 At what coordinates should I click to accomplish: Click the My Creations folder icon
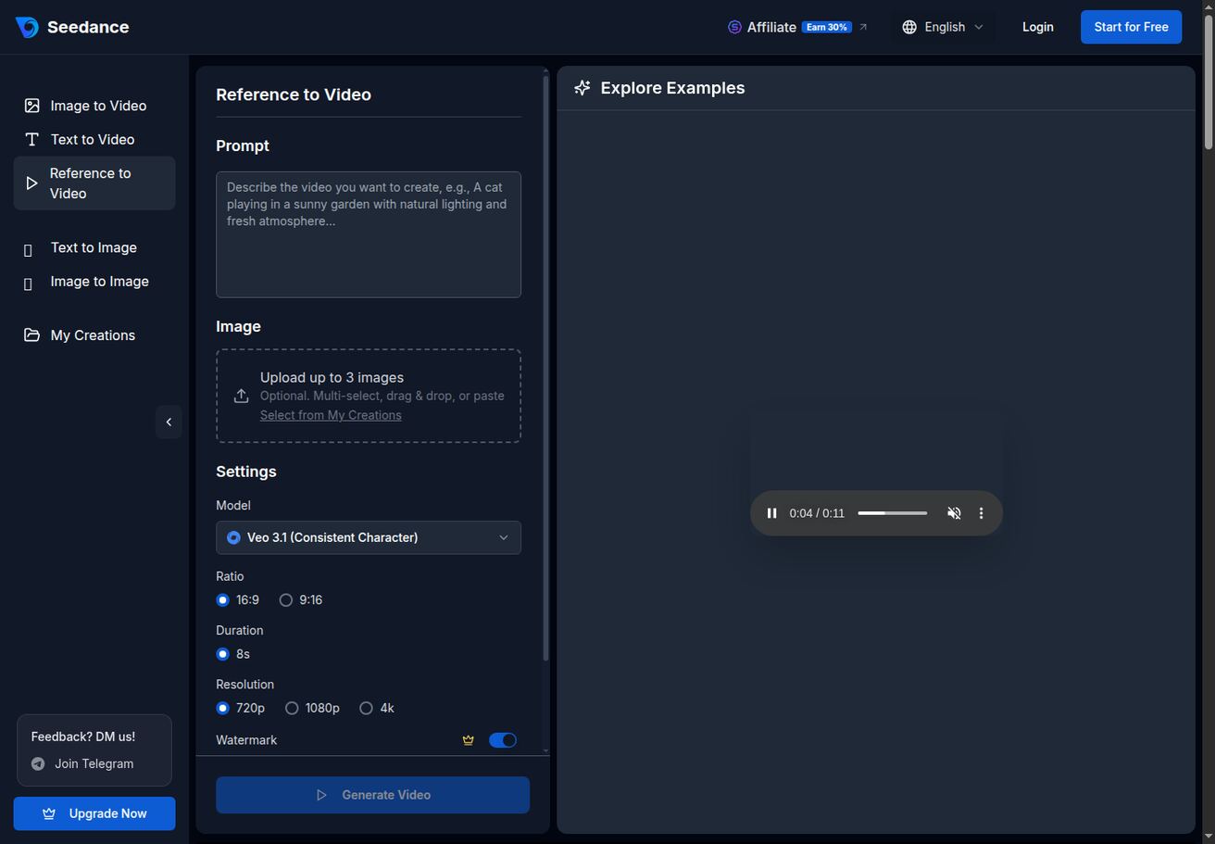click(31, 335)
